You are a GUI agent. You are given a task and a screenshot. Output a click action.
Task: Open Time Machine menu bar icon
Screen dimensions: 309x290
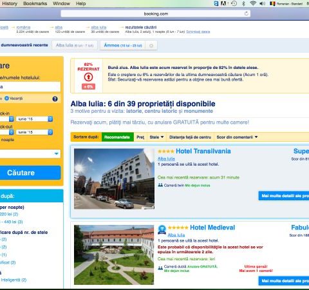click(234, 3)
